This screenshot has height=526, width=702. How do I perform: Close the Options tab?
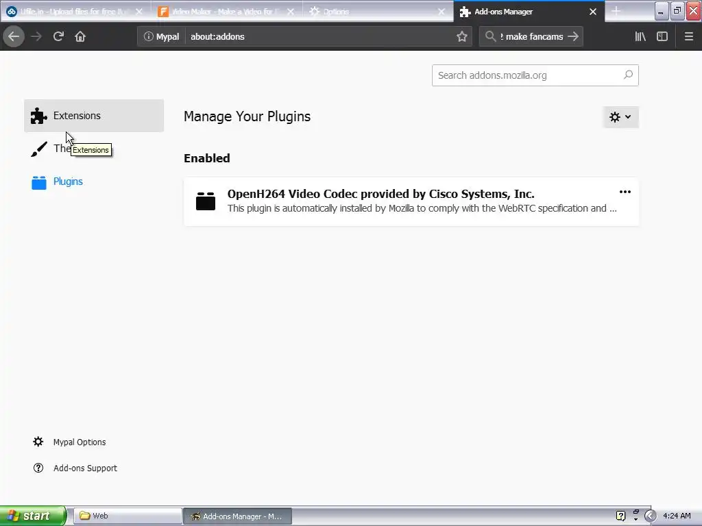pyautogui.click(x=441, y=12)
